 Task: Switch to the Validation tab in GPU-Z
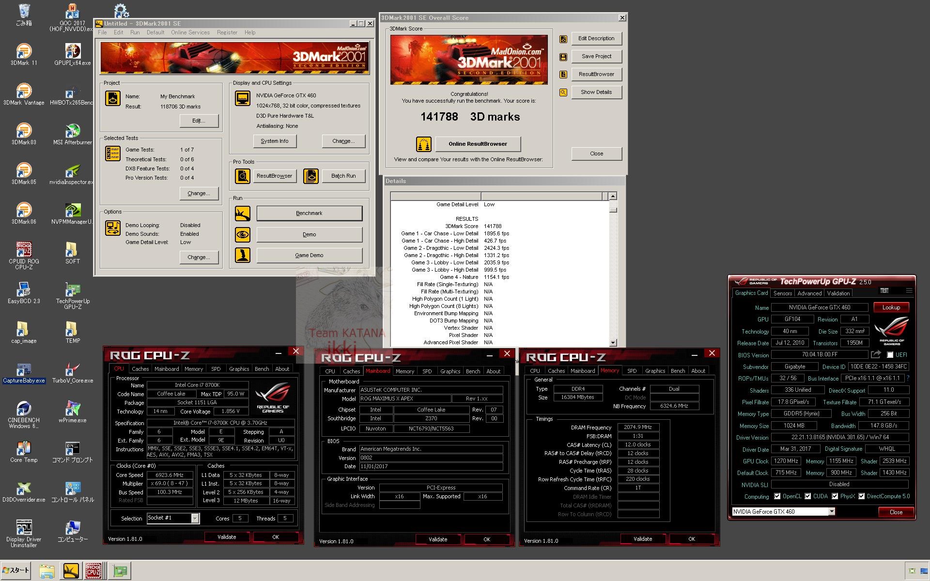click(838, 293)
